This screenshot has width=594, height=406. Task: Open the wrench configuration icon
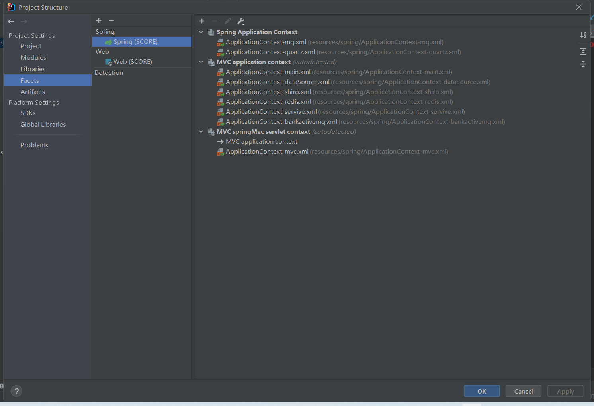click(241, 21)
